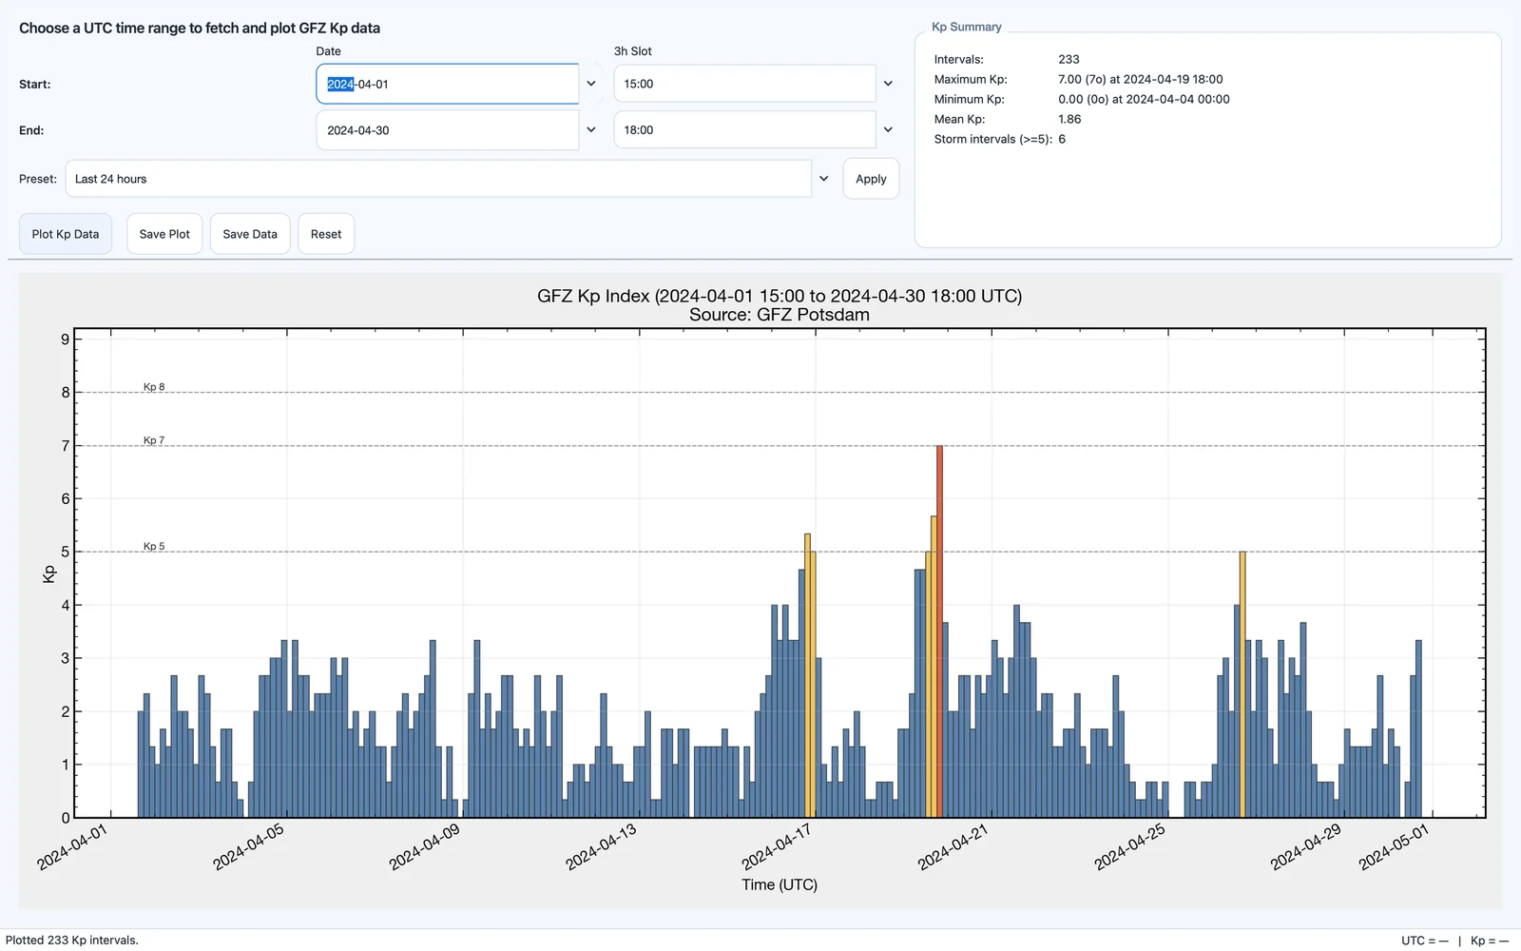
Task: Click the 'Preset:' label
Action: [x=38, y=179]
